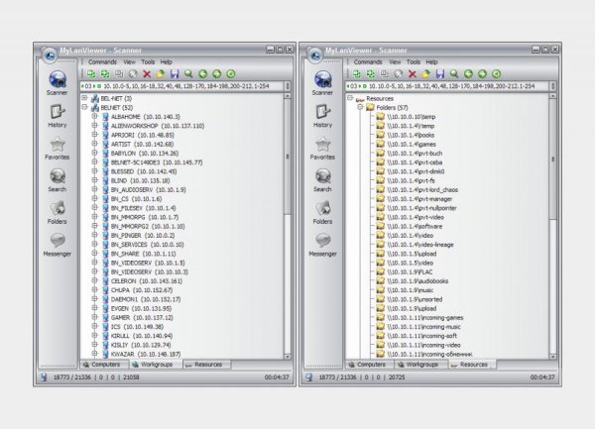This screenshot has height=429, width=595.
Task: Click status bar computer icon in left window
Action: (x=44, y=377)
